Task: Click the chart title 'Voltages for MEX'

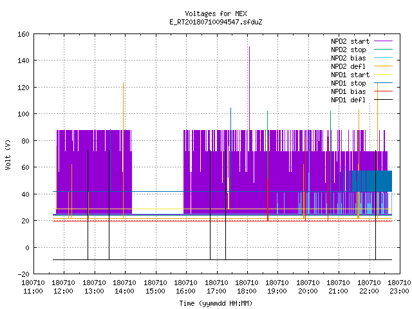Action: pyautogui.click(x=216, y=14)
